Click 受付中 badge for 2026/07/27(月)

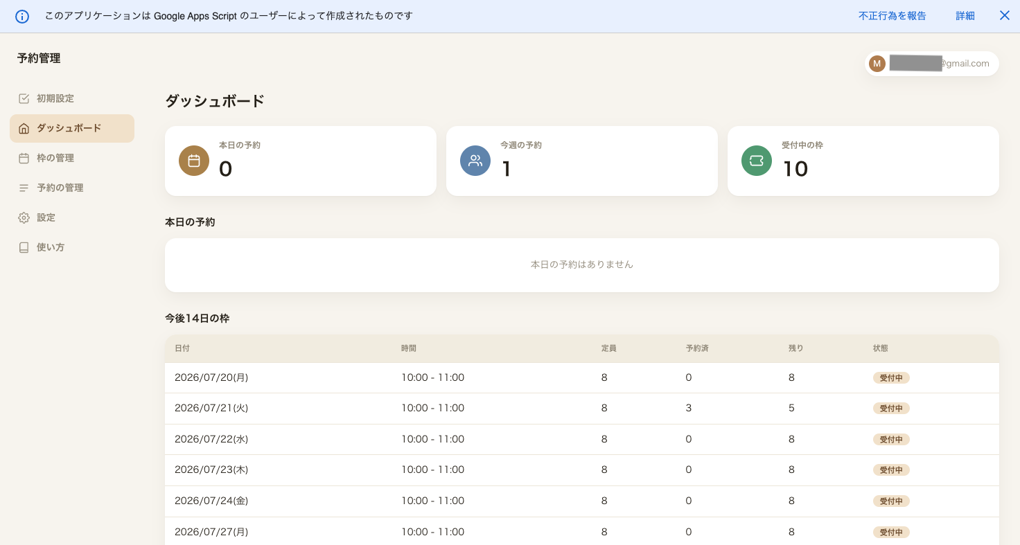(x=891, y=533)
